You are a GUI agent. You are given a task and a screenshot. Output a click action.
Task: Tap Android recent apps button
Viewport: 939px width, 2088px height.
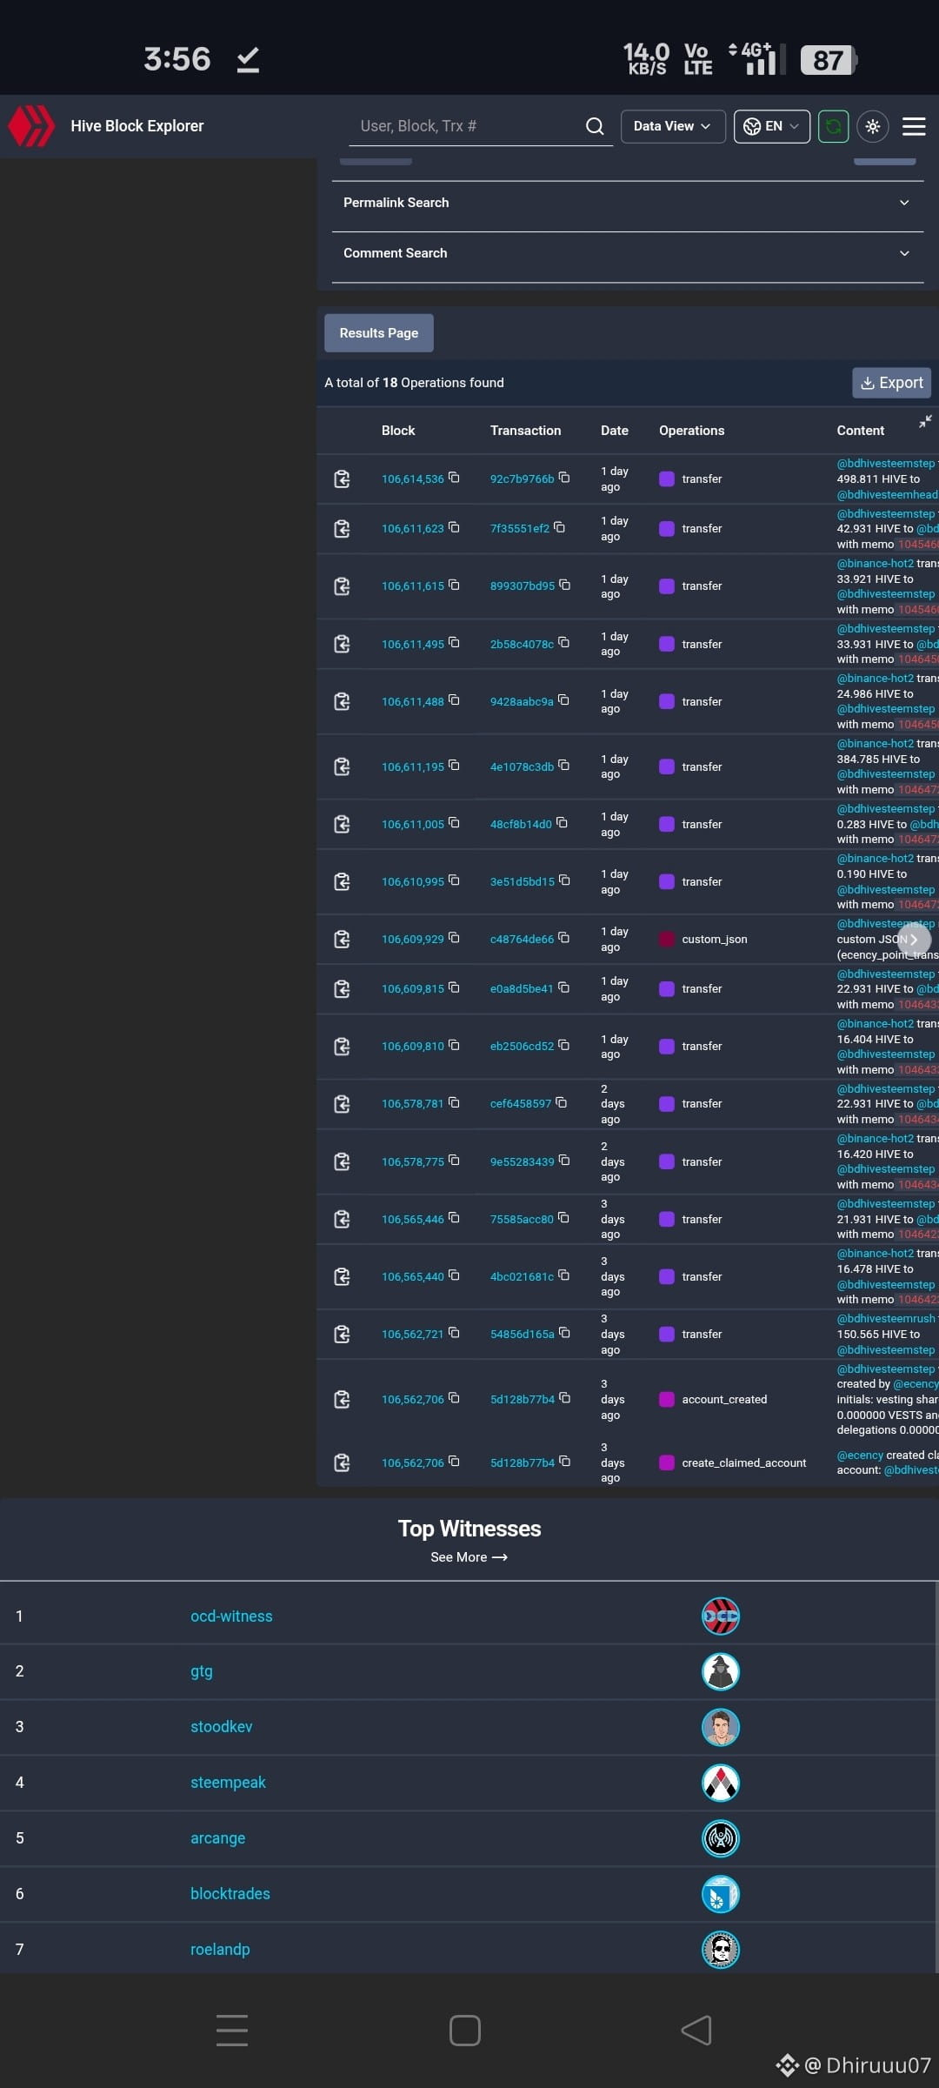[x=232, y=2031]
